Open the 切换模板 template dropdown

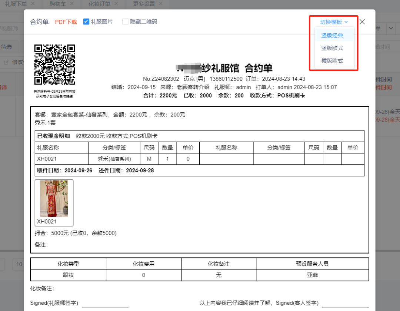click(x=333, y=22)
